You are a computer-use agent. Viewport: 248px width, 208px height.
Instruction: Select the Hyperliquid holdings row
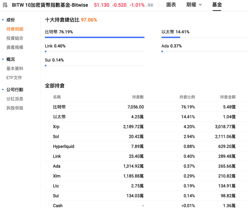pyautogui.click(x=146, y=146)
